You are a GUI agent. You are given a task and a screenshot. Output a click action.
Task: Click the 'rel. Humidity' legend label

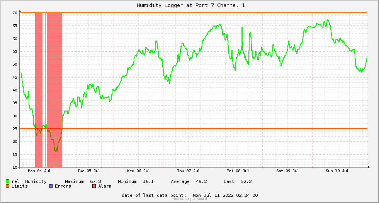coord(29,181)
